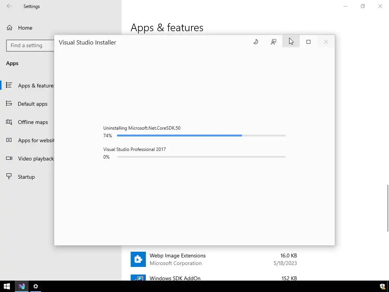Click the Offline maps map icon
The height and width of the screenshot is (292, 389).
(x=9, y=122)
